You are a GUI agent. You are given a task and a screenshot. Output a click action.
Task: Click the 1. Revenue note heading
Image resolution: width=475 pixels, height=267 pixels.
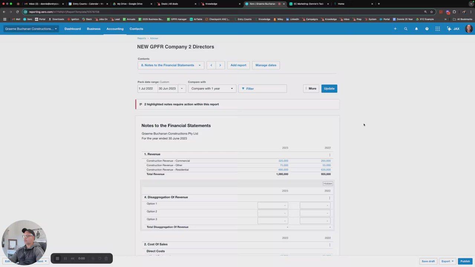[152, 154]
